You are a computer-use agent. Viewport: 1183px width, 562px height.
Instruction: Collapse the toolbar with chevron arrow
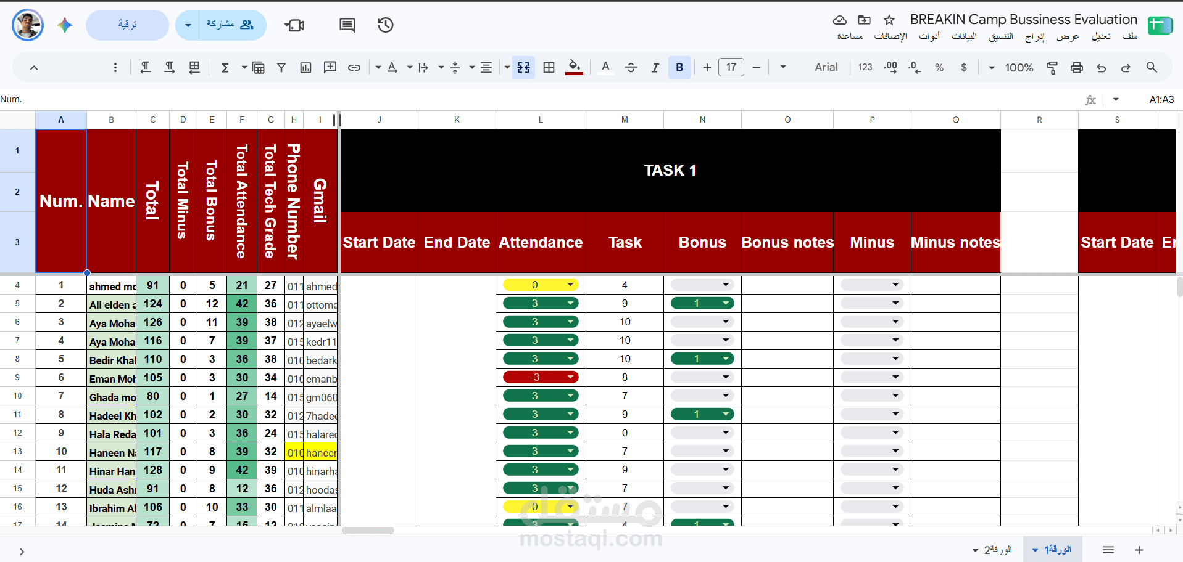(x=34, y=68)
